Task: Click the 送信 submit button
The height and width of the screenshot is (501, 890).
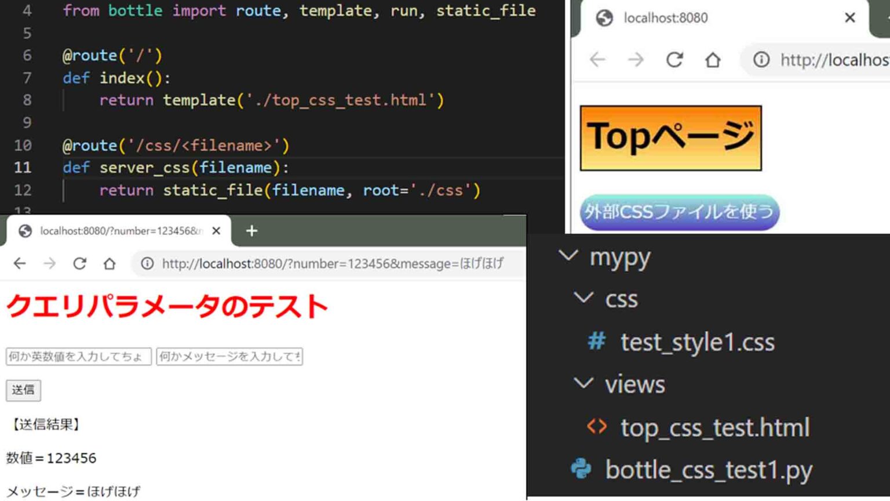Action: pos(23,390)
